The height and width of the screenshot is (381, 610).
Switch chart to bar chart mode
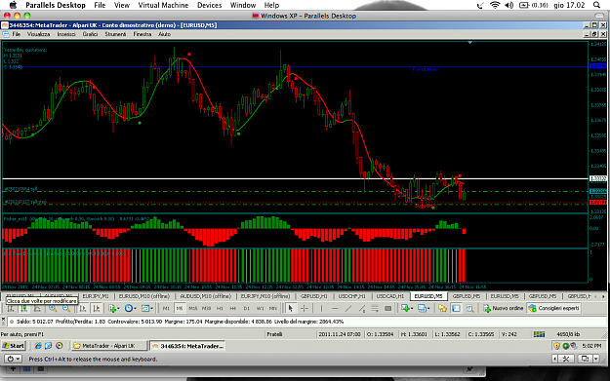click(11, 308)
